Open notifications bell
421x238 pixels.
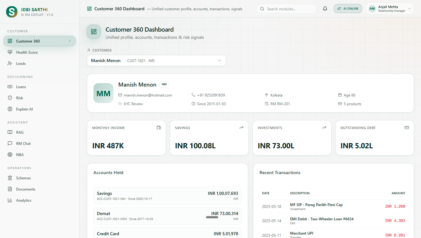(325, 9)
